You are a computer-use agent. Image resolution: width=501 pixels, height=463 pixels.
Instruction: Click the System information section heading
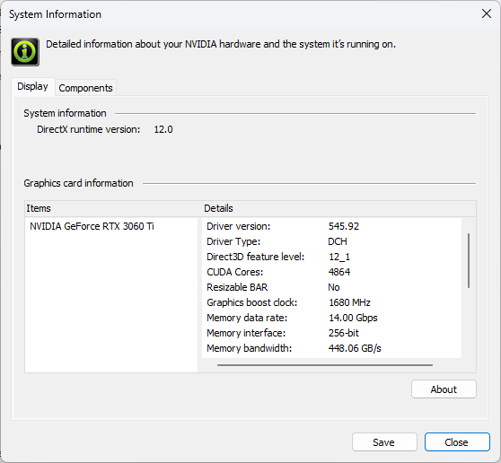click(x=65, y=113)
